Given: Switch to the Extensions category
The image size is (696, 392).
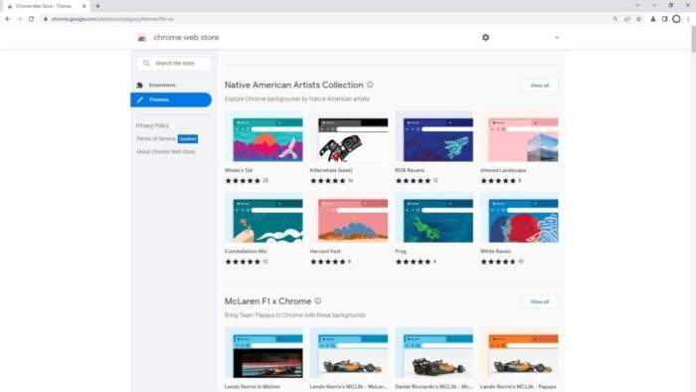Looking at the screenshot, I should pos(171,85).
